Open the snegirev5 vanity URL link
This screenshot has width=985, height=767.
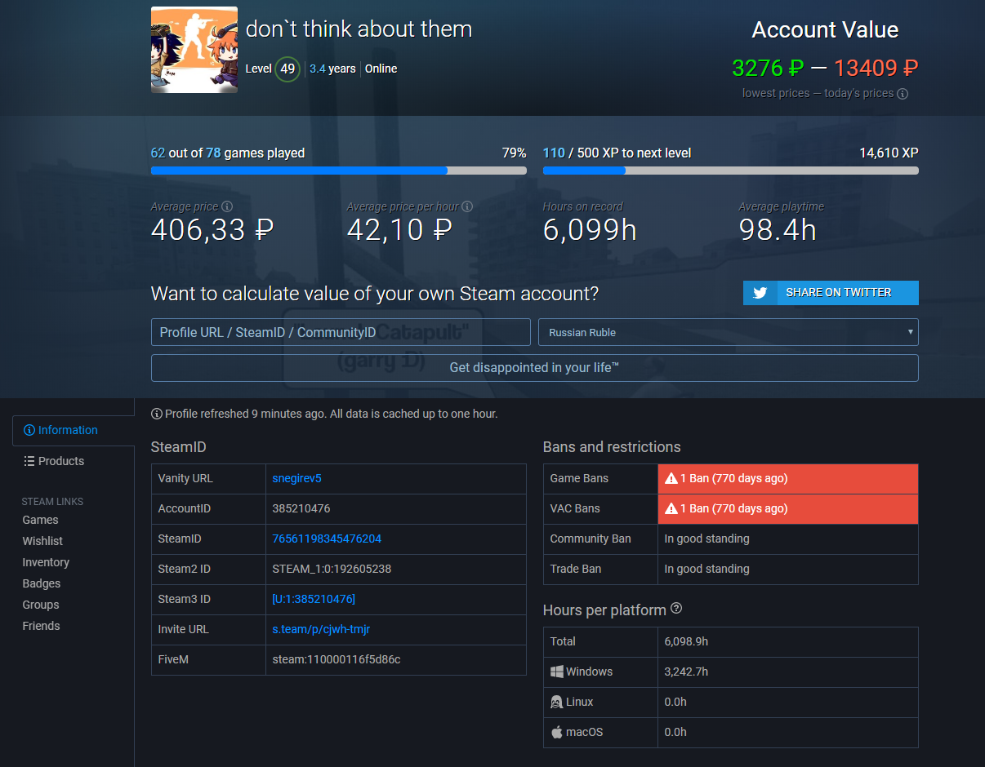297,478
